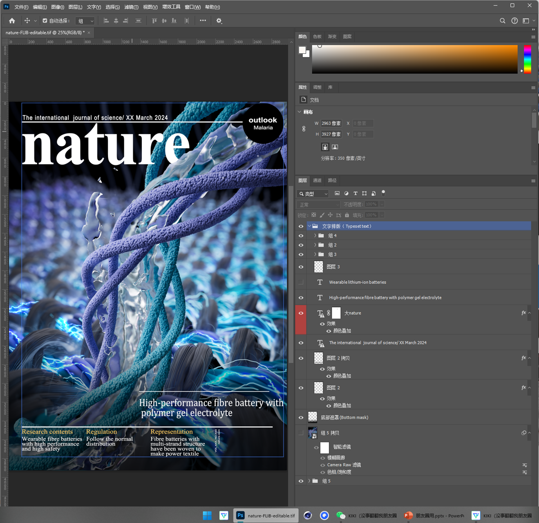Toggle the 自动选择 checkbox

(x=45, y=21)
